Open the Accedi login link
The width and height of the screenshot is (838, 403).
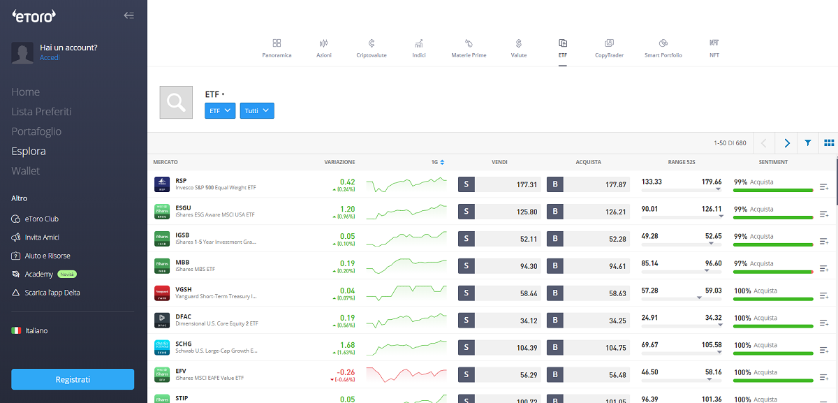click(x=50, y=58)
